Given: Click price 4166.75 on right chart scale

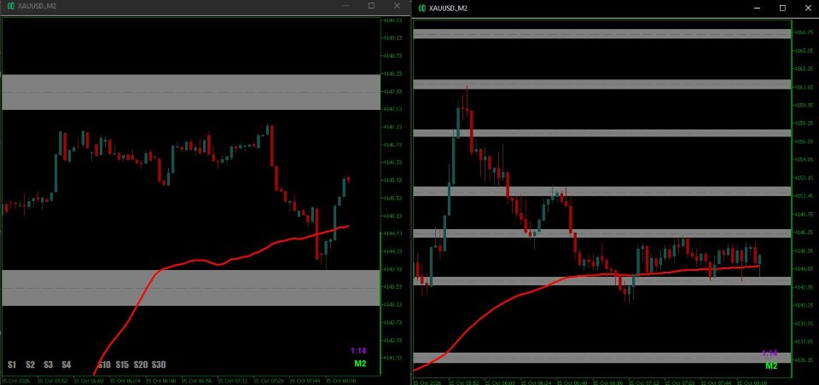Looking at the screenshot, I should point(804,32).
